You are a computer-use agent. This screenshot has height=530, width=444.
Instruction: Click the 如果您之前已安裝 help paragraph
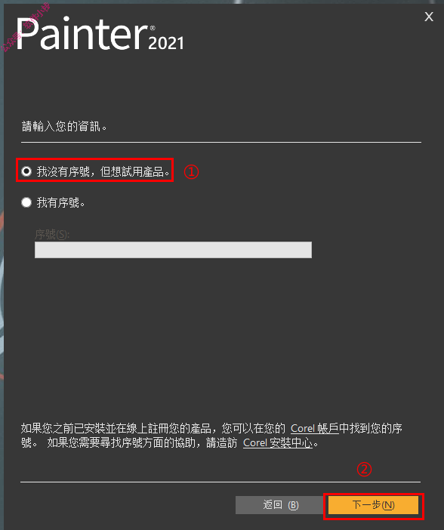pos(211,436)
